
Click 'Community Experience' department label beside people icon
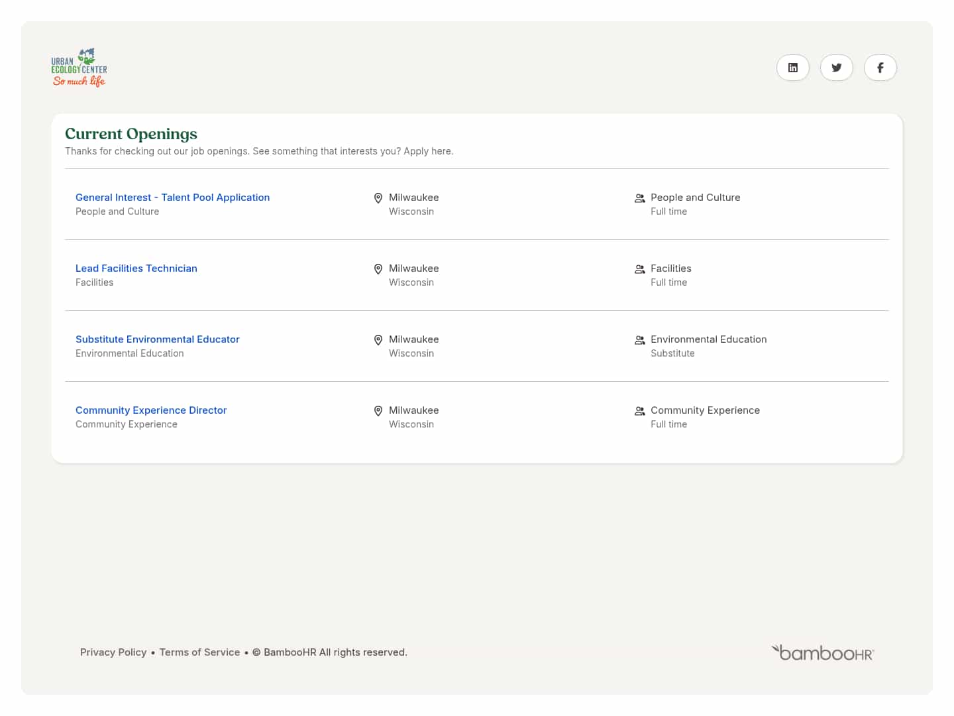tap(705, 410)
